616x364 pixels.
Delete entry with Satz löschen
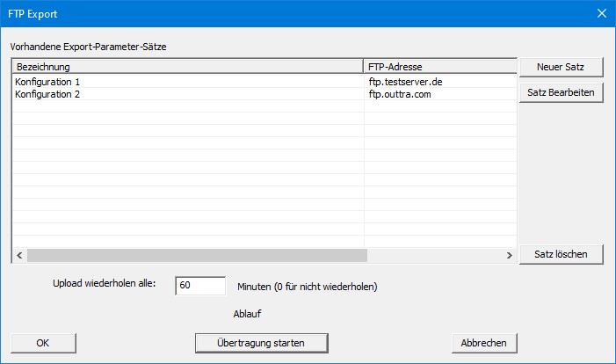tap(561, 254)
